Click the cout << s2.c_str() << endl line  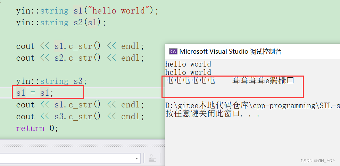click(80, 58)
